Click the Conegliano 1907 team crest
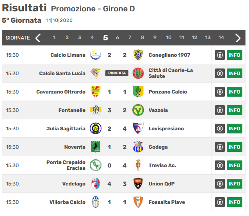The width and height of the screenshot is (249, 216). [138, 55]
